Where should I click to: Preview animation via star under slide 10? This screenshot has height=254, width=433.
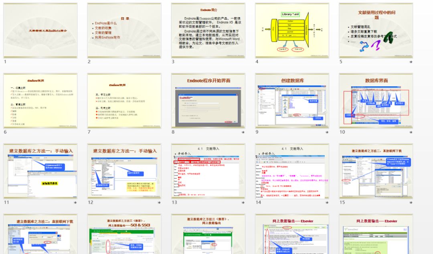click(x=411, y=132)
